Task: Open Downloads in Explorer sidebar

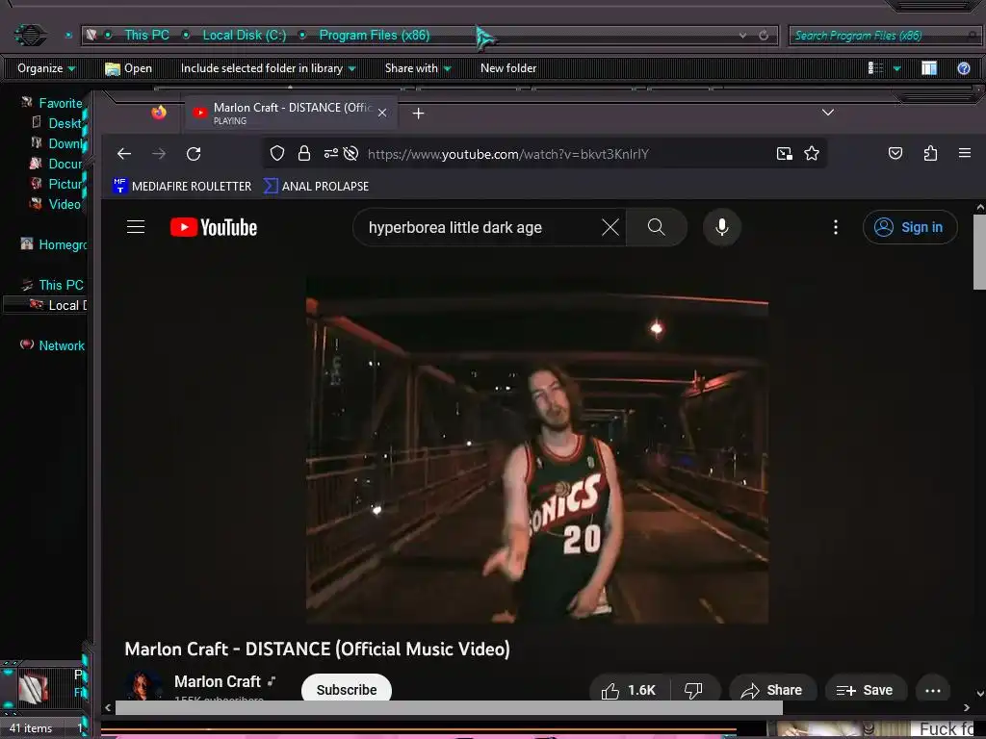Action: (x=65, y=143)
